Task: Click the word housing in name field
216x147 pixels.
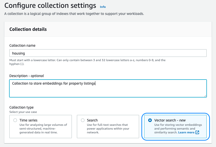Action: (x=18, y=53)
